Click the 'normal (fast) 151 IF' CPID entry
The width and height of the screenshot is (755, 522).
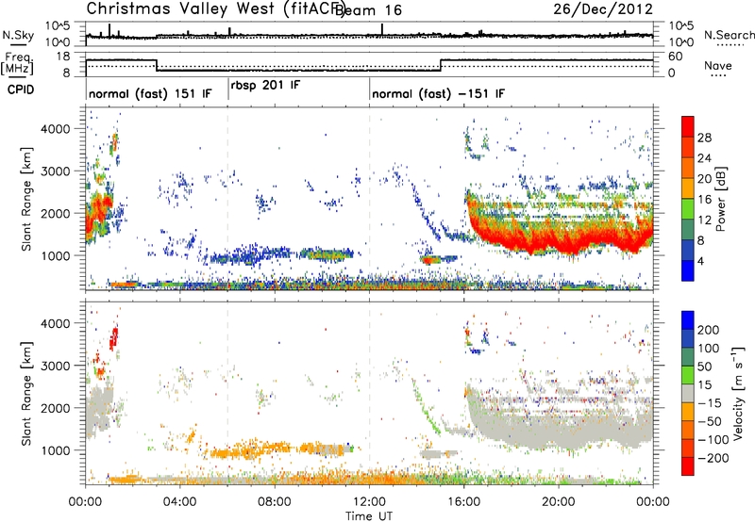click(150, 93)
